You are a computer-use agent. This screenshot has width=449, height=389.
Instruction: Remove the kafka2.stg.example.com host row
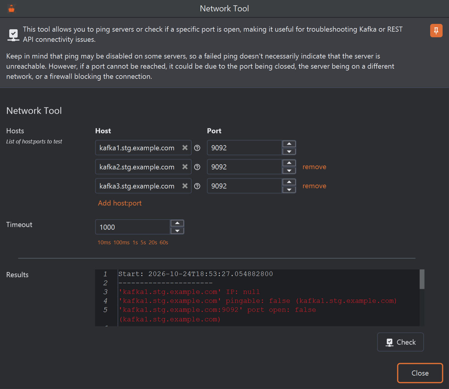click(x=314, y=167)
